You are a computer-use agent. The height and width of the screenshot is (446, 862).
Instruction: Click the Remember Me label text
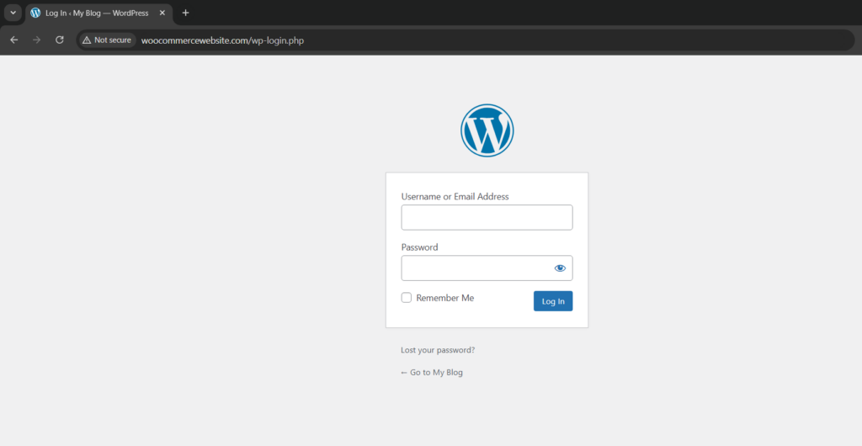click(x=444, y=298)
